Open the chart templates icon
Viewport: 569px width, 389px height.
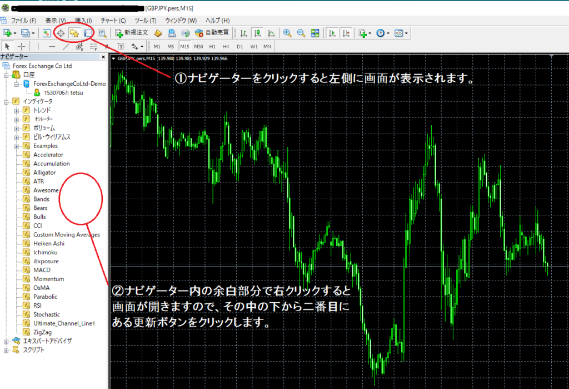(398, 33)
